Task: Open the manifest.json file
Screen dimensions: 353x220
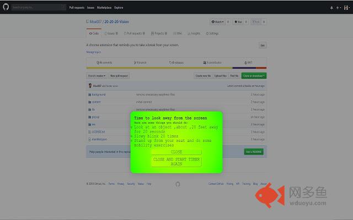Action: pyautogui.click(x=99, y=139)
